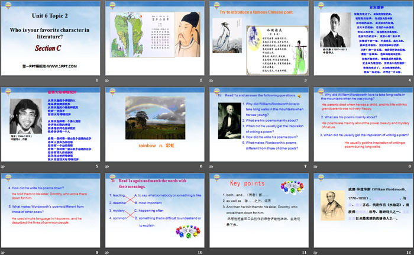
Task: Click the animation star icon under slide 5
Action: click(2, 166)
